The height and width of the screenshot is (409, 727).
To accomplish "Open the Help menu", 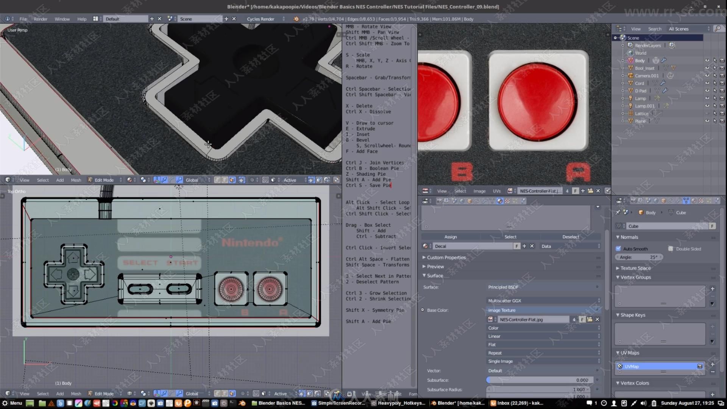I will [x=82, y=19].
